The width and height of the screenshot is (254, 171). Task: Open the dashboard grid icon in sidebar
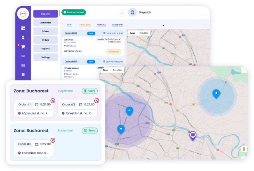click(x=23, y=28)
